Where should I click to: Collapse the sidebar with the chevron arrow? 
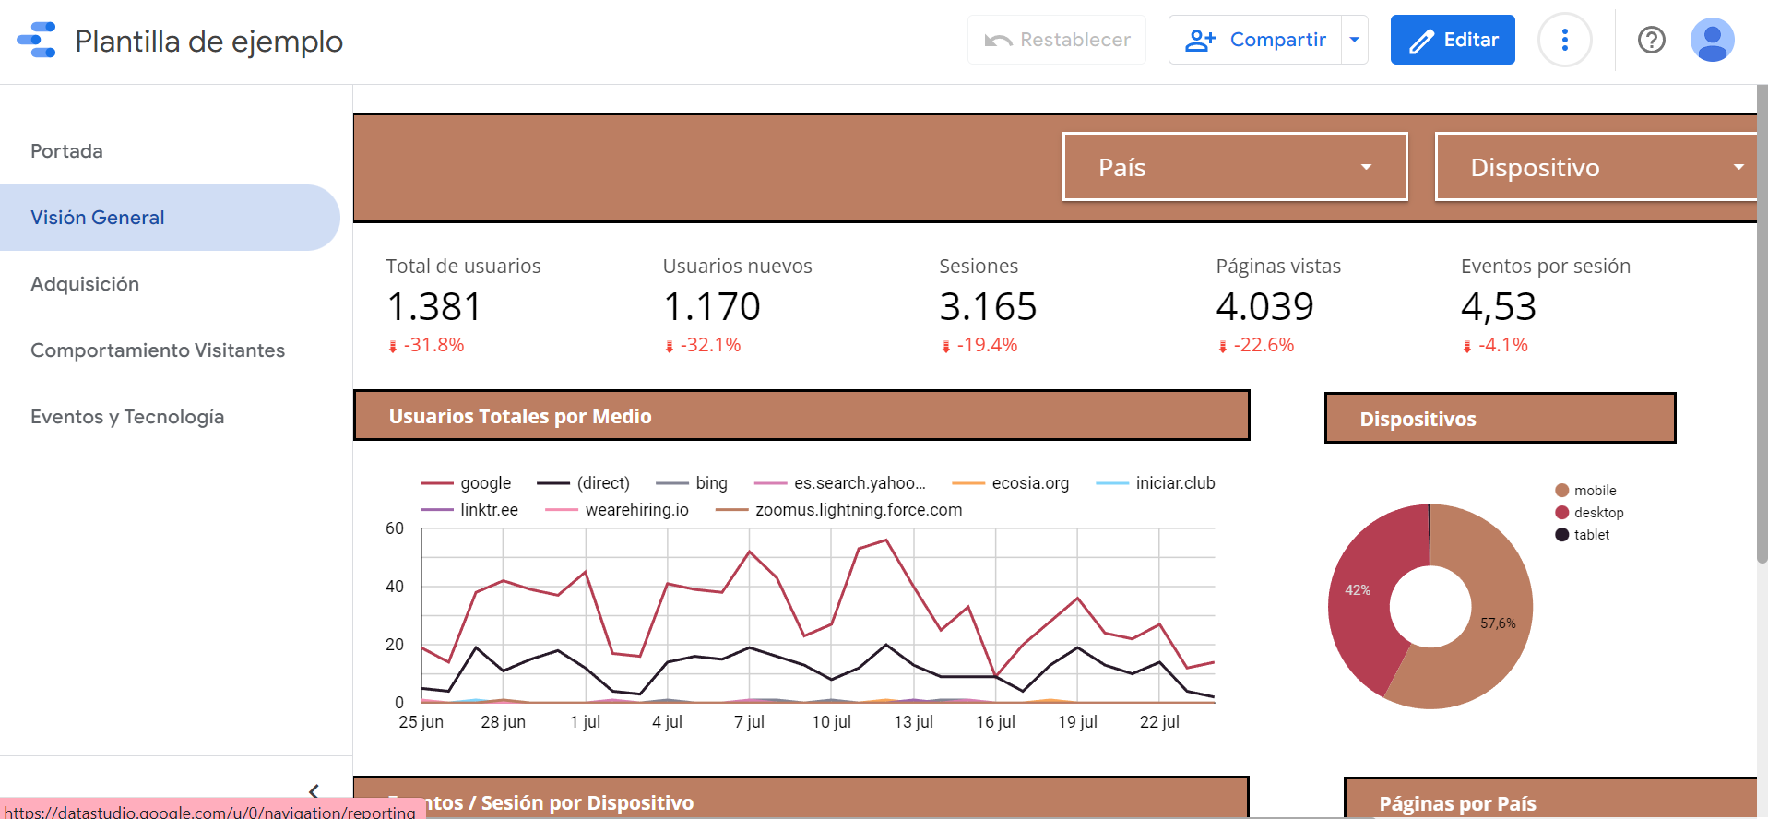click(x=314, y=790)
